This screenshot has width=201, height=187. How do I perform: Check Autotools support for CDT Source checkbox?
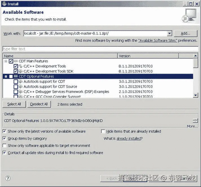click(16, 87)
